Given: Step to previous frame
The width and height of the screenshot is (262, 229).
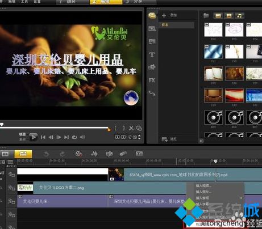Looking at the screenshot, I should tap(51, 137).
